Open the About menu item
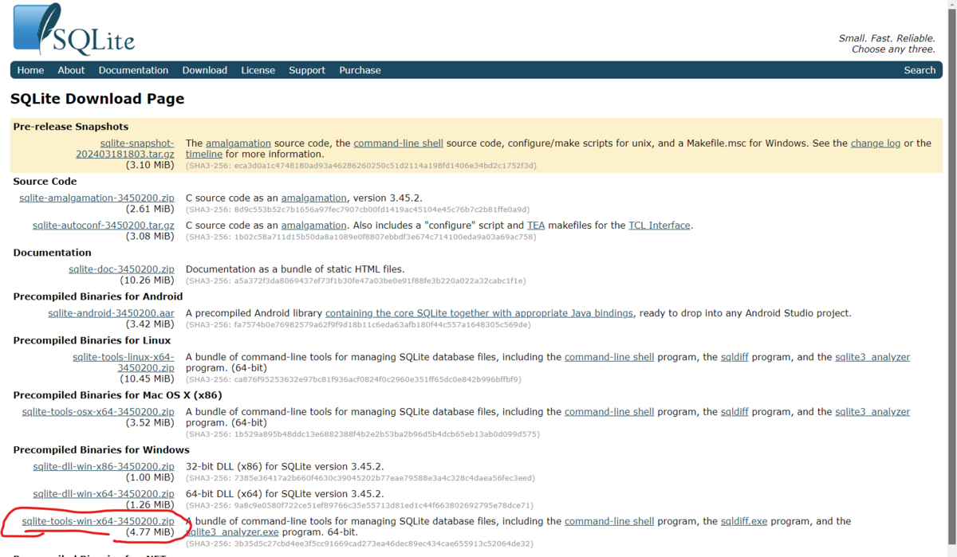 pos(71,70)
